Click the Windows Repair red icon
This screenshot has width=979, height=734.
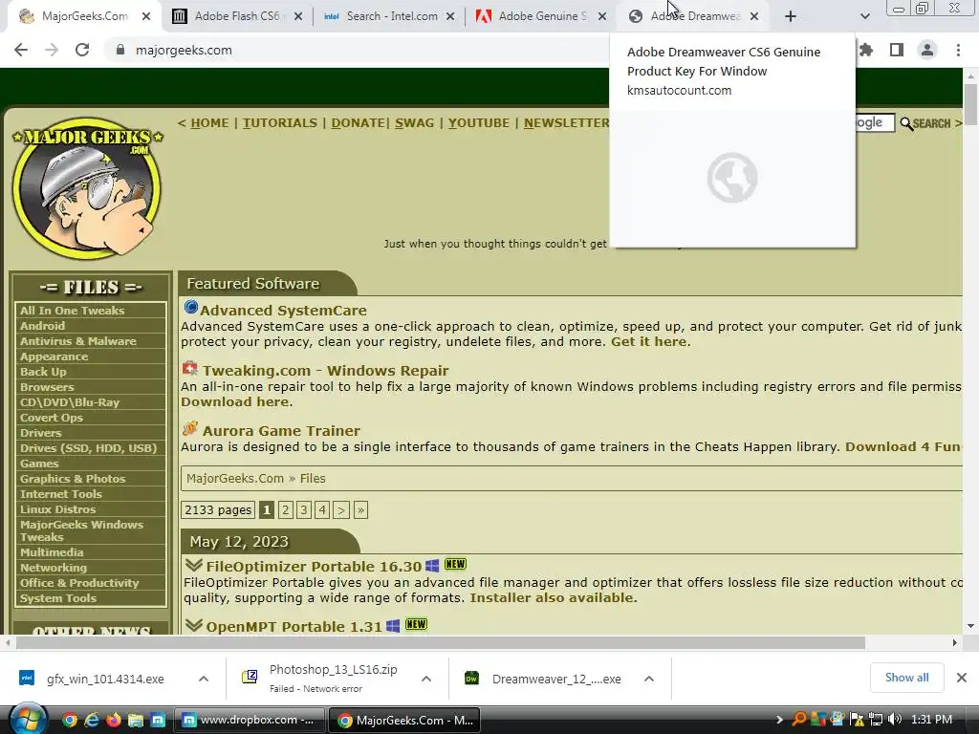(190, 368)
